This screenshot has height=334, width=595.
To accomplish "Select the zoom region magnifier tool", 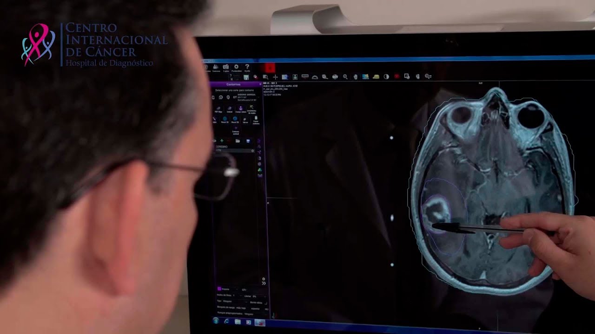I will [x=265, y=77].
